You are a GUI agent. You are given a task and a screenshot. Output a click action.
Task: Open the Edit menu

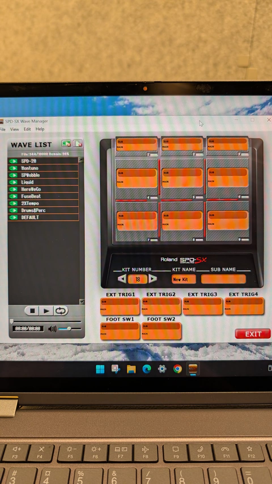click(x=27, y=129)
